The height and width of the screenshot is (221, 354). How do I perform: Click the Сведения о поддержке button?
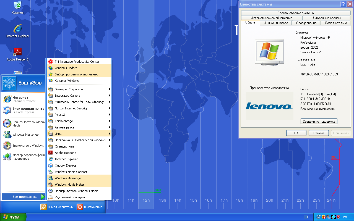pos(319,122)
